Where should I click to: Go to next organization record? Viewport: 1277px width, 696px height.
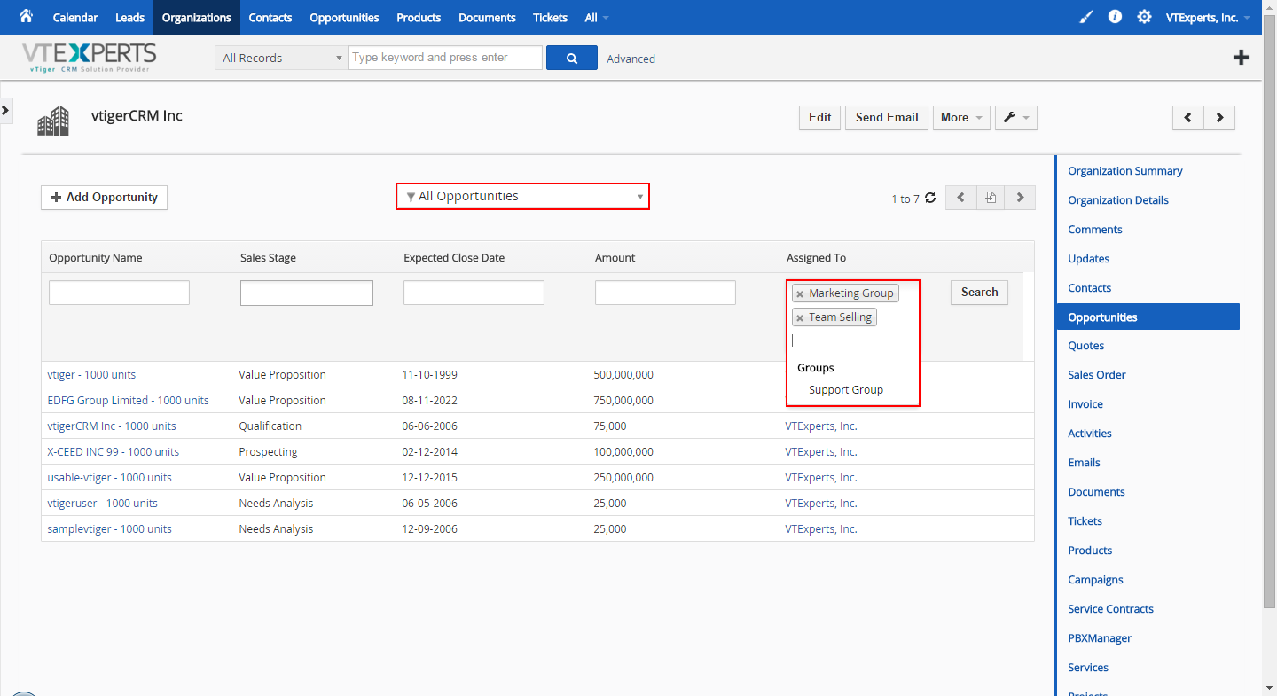click(1219, 118)
